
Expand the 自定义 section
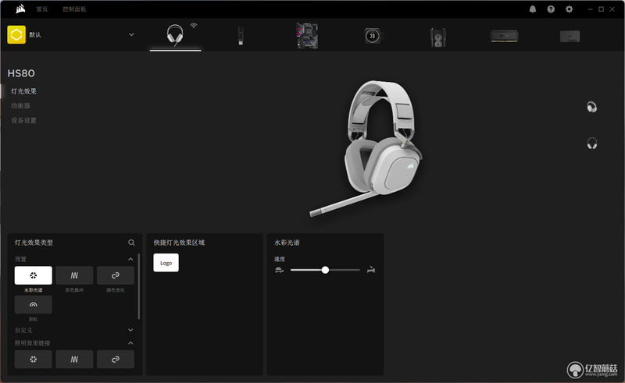point(130,330)
